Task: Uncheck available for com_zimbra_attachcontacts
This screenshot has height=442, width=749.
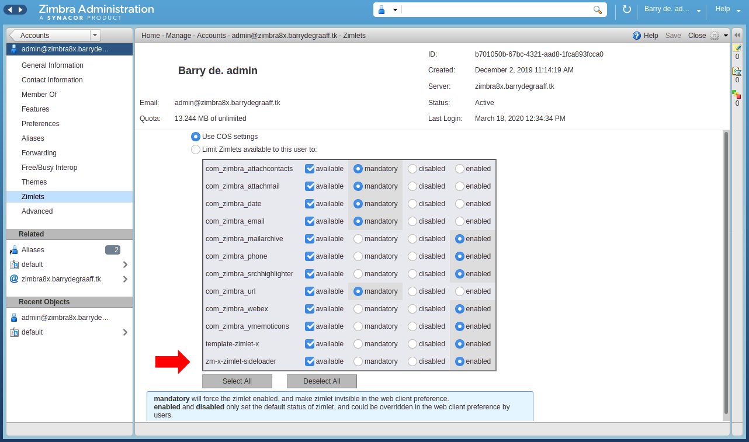Action: point(310,169)
